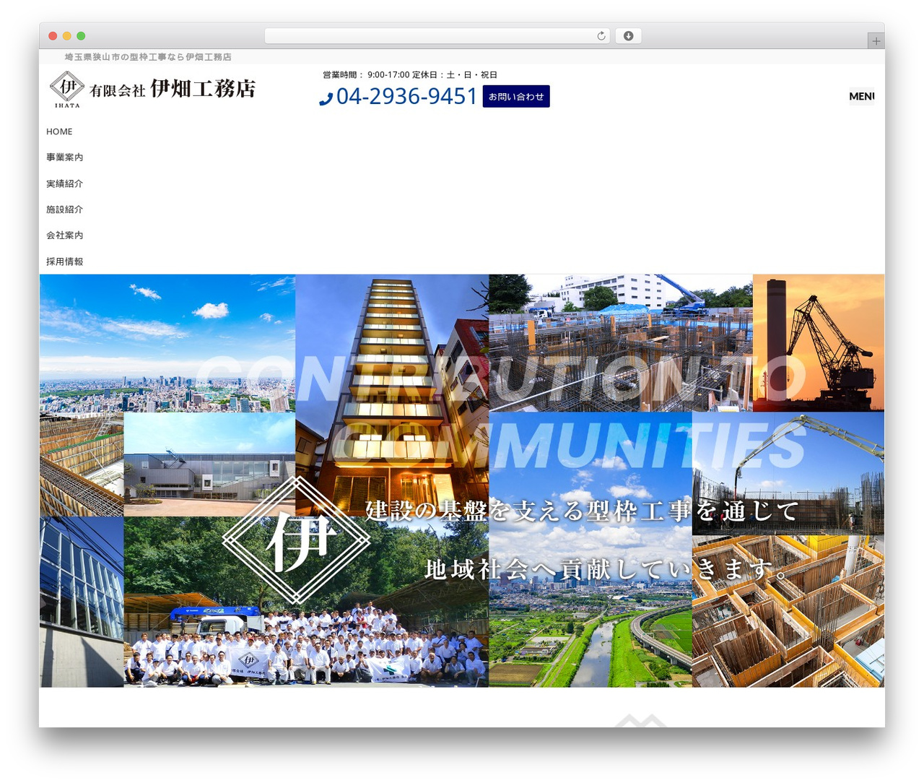Viewport: 924px width, 783px height.
Task: Click the city skyline photo in the hero
Action: pos(167,343)
